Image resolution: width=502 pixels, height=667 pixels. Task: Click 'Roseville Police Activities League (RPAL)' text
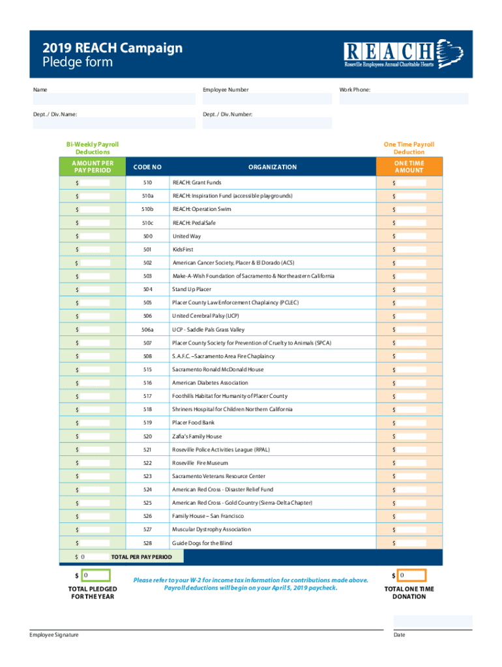(x=221, y=450)
